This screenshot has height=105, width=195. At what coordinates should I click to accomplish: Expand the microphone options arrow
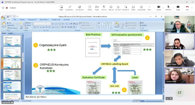tap(173, 8)
